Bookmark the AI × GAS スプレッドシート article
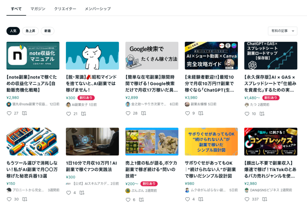Viewport: 307px width, 211px height. (x=262, y=114)
